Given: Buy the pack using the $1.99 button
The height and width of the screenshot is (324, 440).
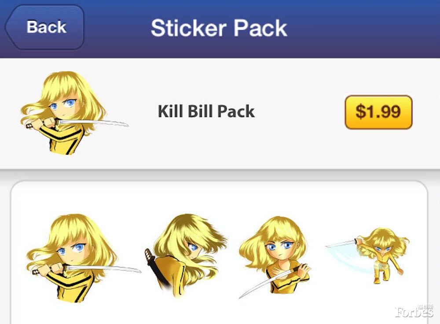Looking at the screenshot, I should point(378,112).
